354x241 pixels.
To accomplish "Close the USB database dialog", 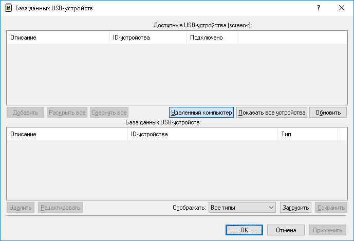I will [342, 8].
